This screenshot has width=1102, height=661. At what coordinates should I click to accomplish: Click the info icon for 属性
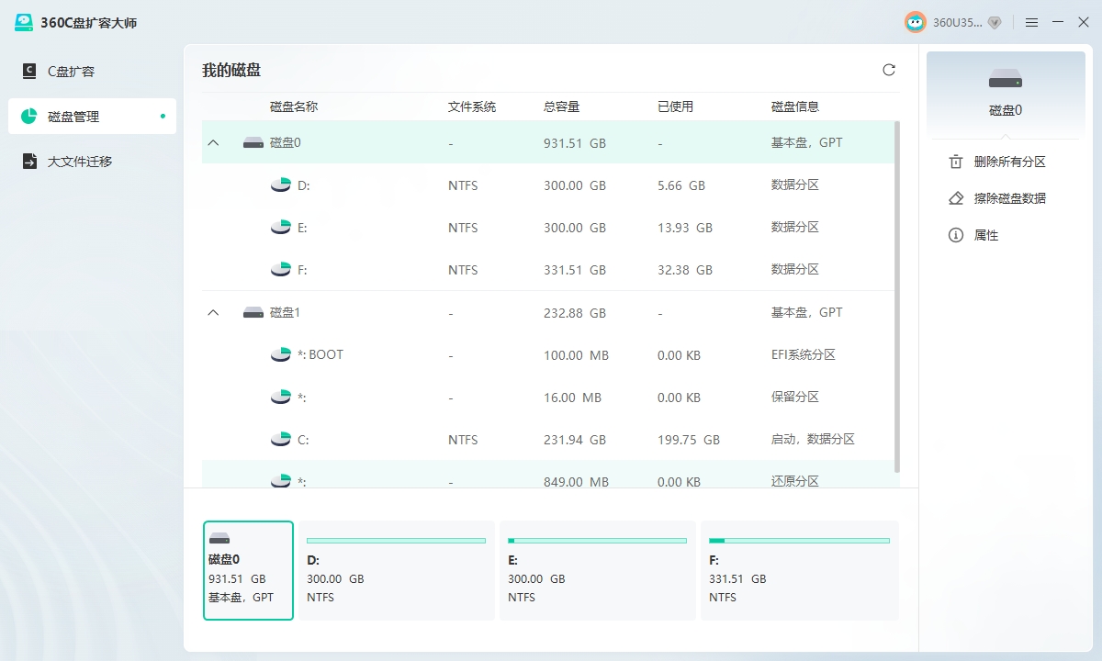click(x=956, y=235)
